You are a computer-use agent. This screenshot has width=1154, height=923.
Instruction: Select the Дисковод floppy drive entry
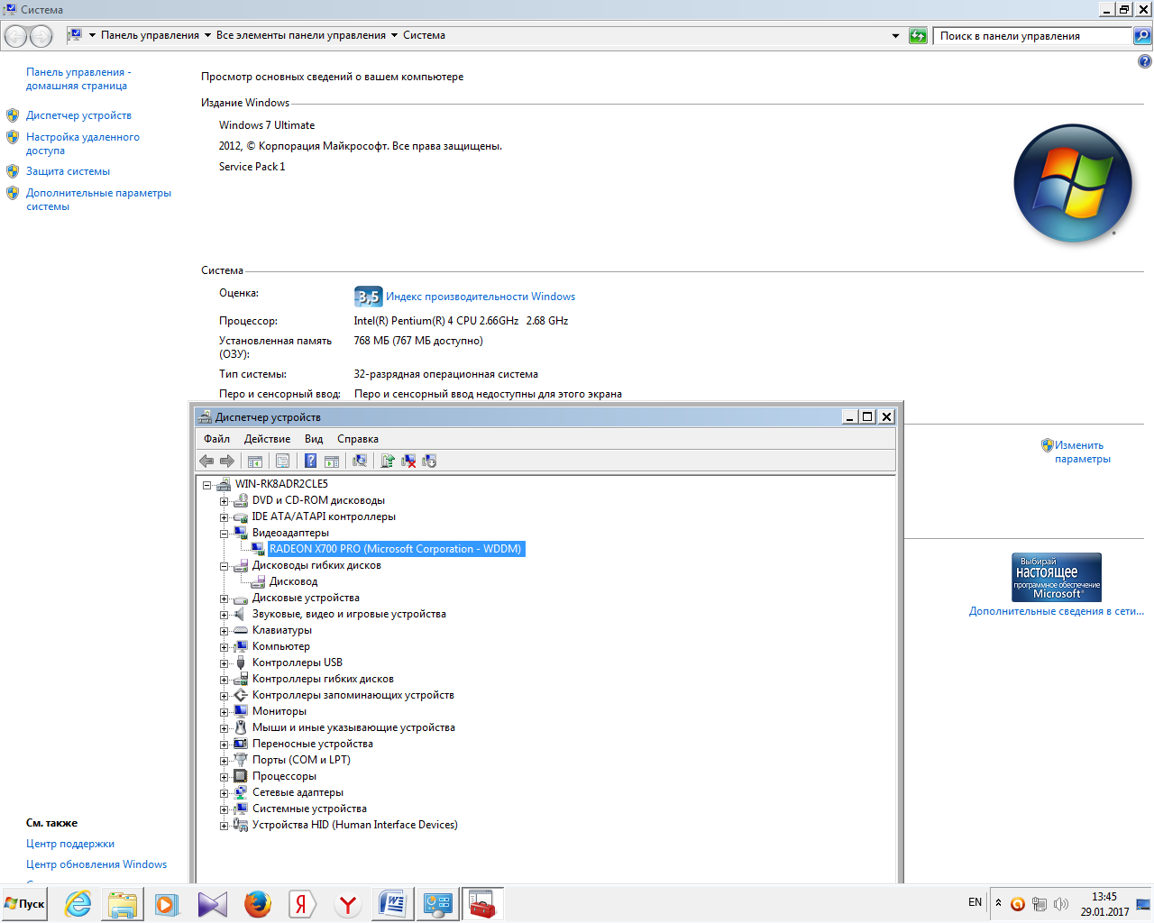click(x=293, y=581)
